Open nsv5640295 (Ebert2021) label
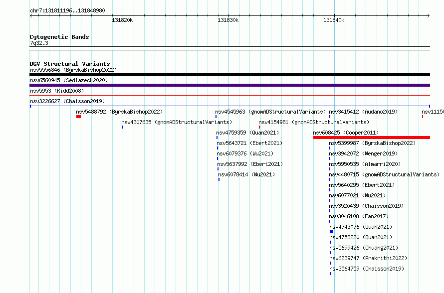Image resolution: width=444 pixels, height=293 pixels. pos(362,185)
